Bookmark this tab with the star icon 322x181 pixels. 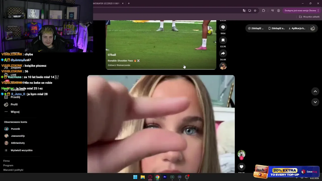pyautogui.click(x=255, y=11)
